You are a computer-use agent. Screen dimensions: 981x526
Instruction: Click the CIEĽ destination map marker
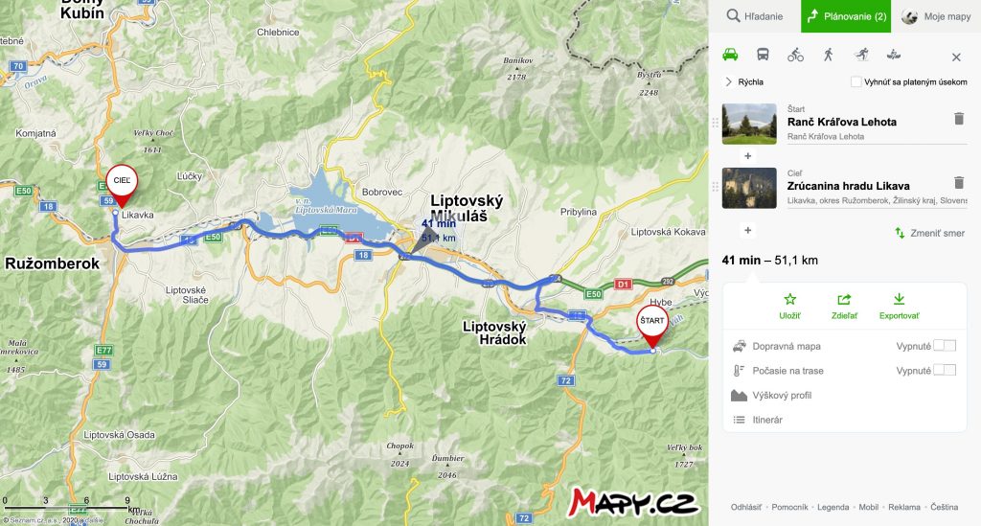122,185
